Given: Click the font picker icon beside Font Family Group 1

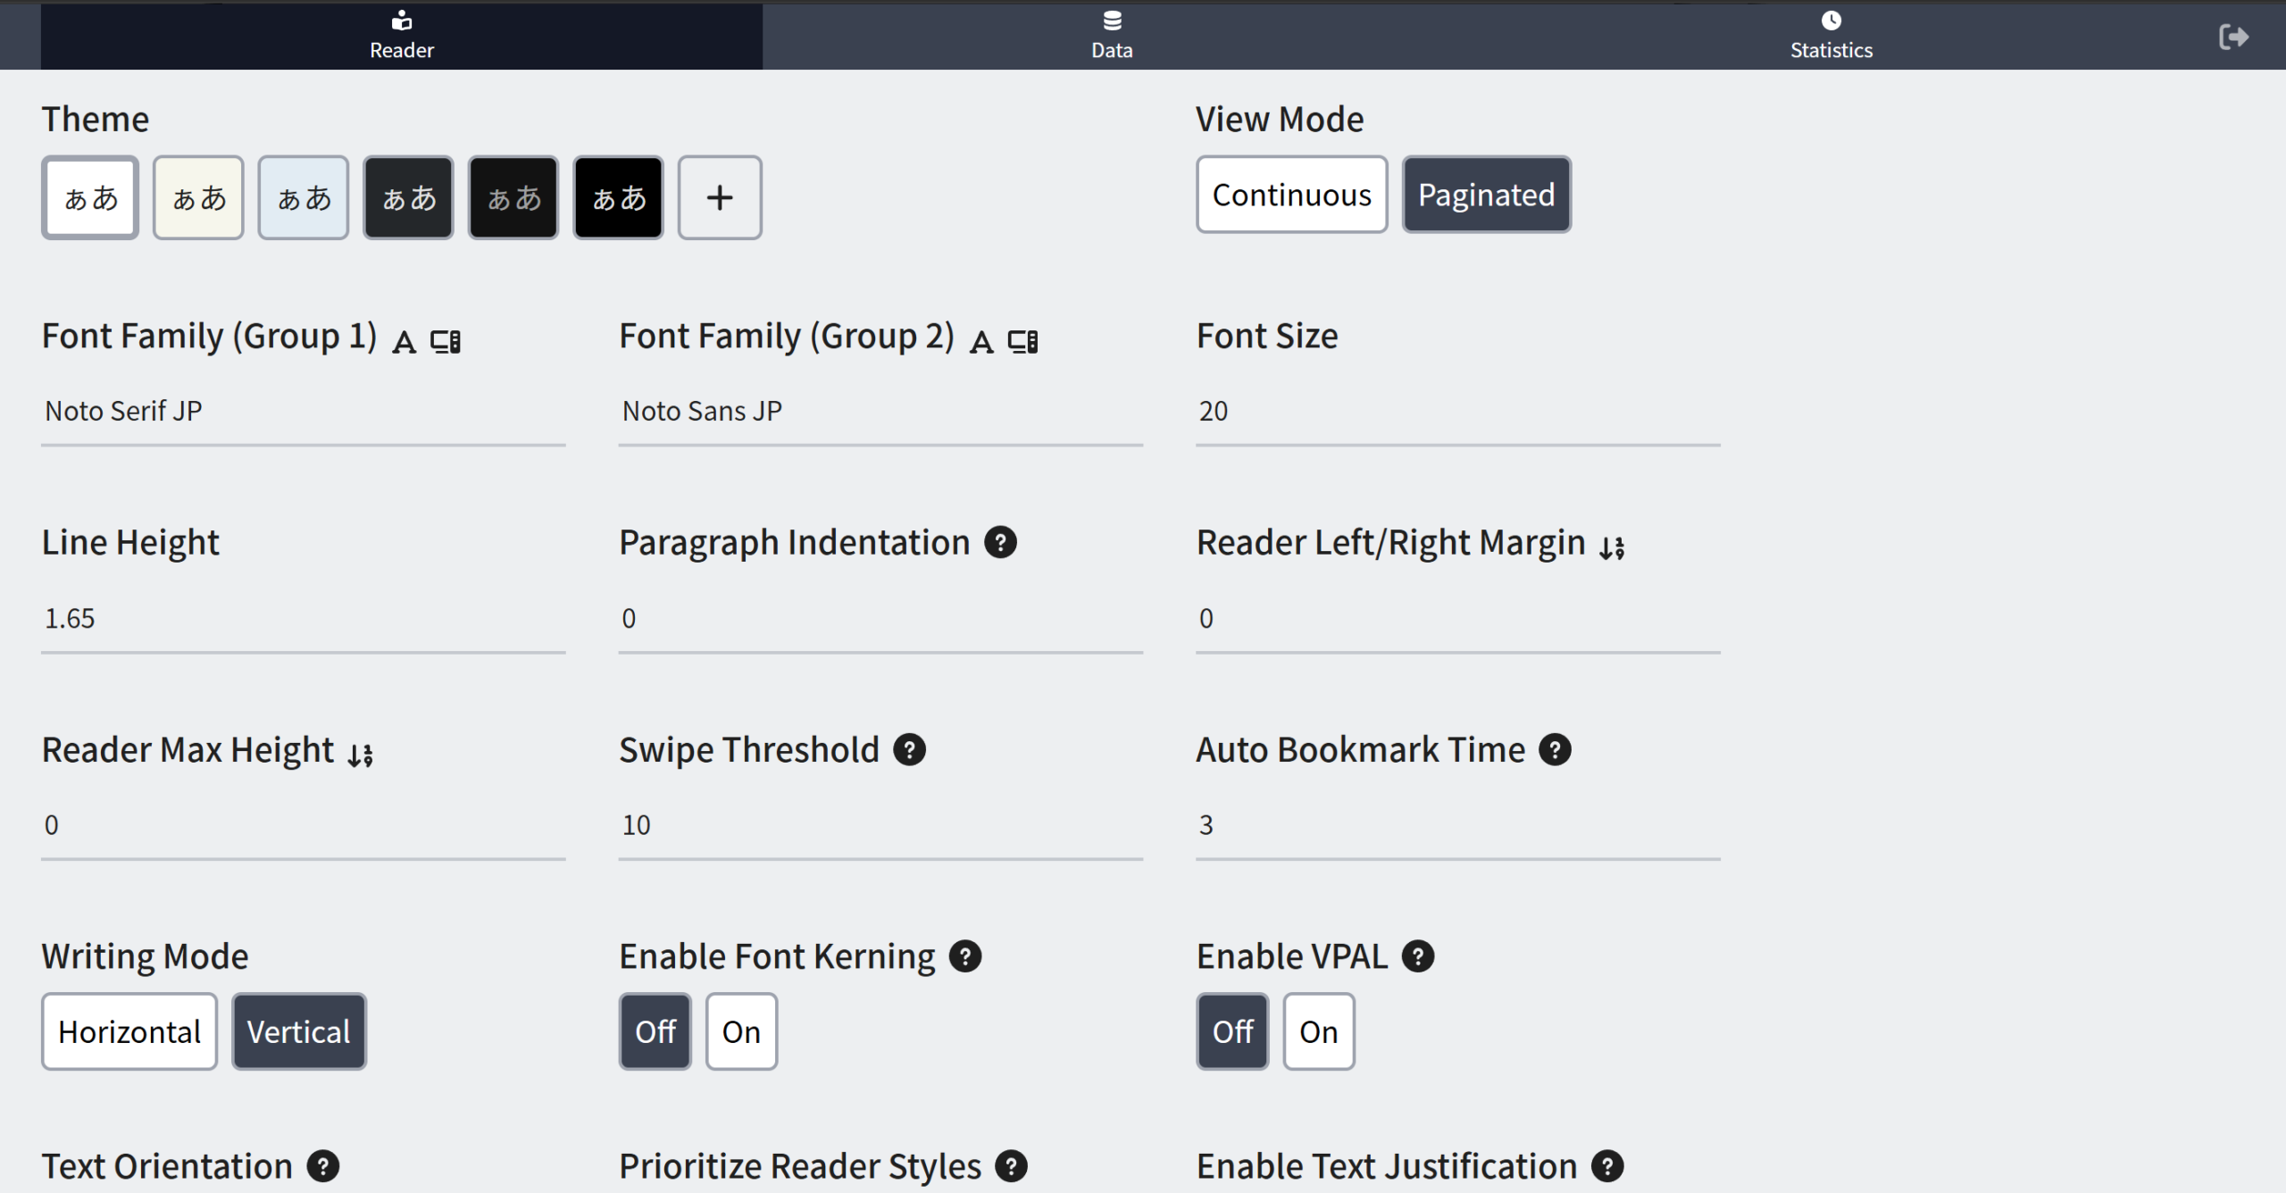Looking at the screenshot, I should click(x=405, y=342).
